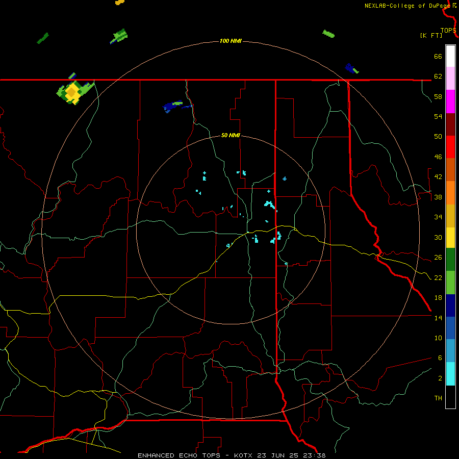The width and height of the screenshot is (459, 459).
Task: Click the light pink swatch in the tops legend
Action: pyautogui.click(x=450, y=78)
